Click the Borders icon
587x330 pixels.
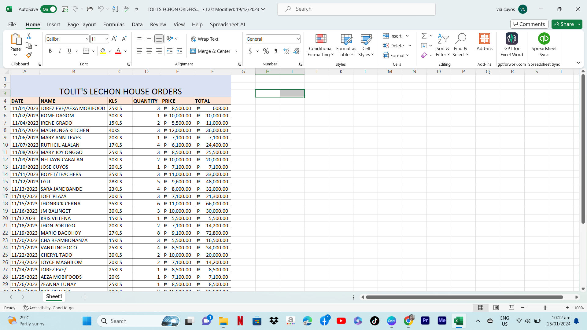tap(86, 51)
